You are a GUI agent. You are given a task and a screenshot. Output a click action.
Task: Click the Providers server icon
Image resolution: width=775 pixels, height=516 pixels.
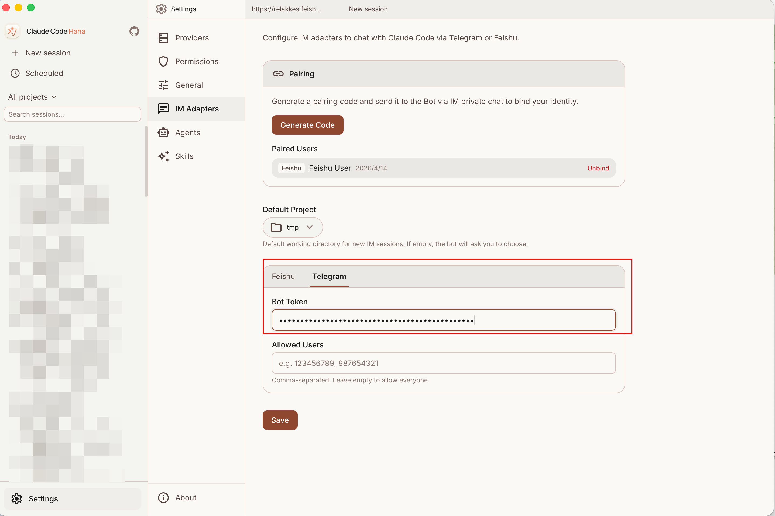click(163, 38)
